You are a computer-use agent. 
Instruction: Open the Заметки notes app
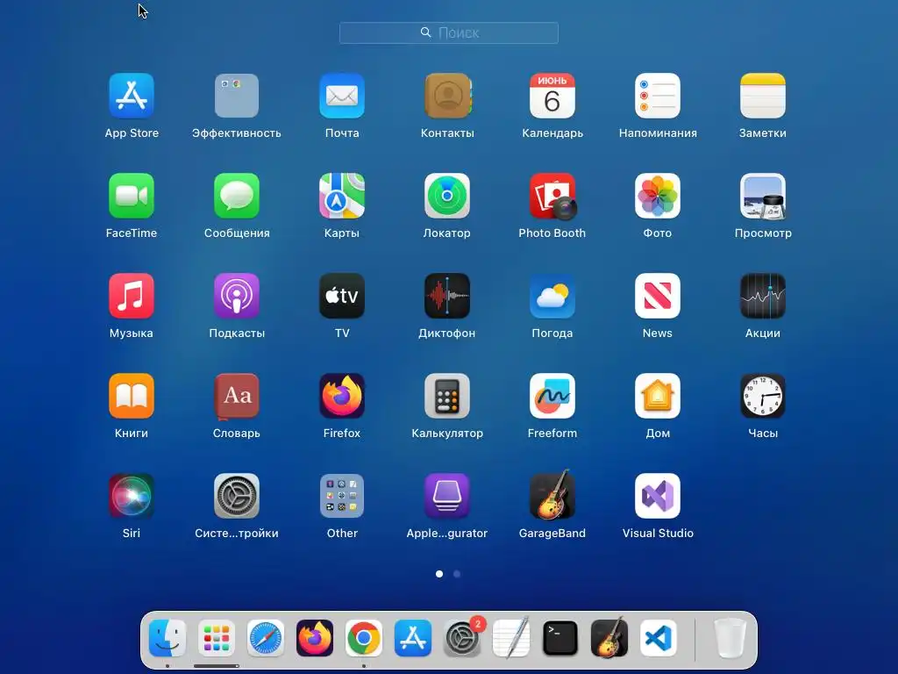pos(763,96)
